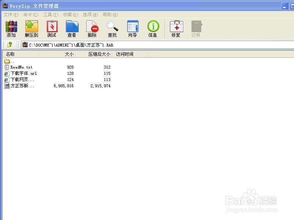This screenshot has height=220, width=294.
Task: Sort by Packed Size (压缩后大小) header
Action: [x=94, y=54]
